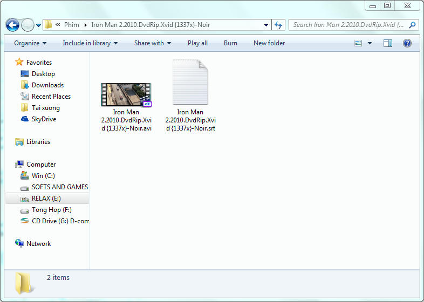Click the Recent Places icon
The width and height of the screenshot is (424, 302).
[x=25, y=96]
